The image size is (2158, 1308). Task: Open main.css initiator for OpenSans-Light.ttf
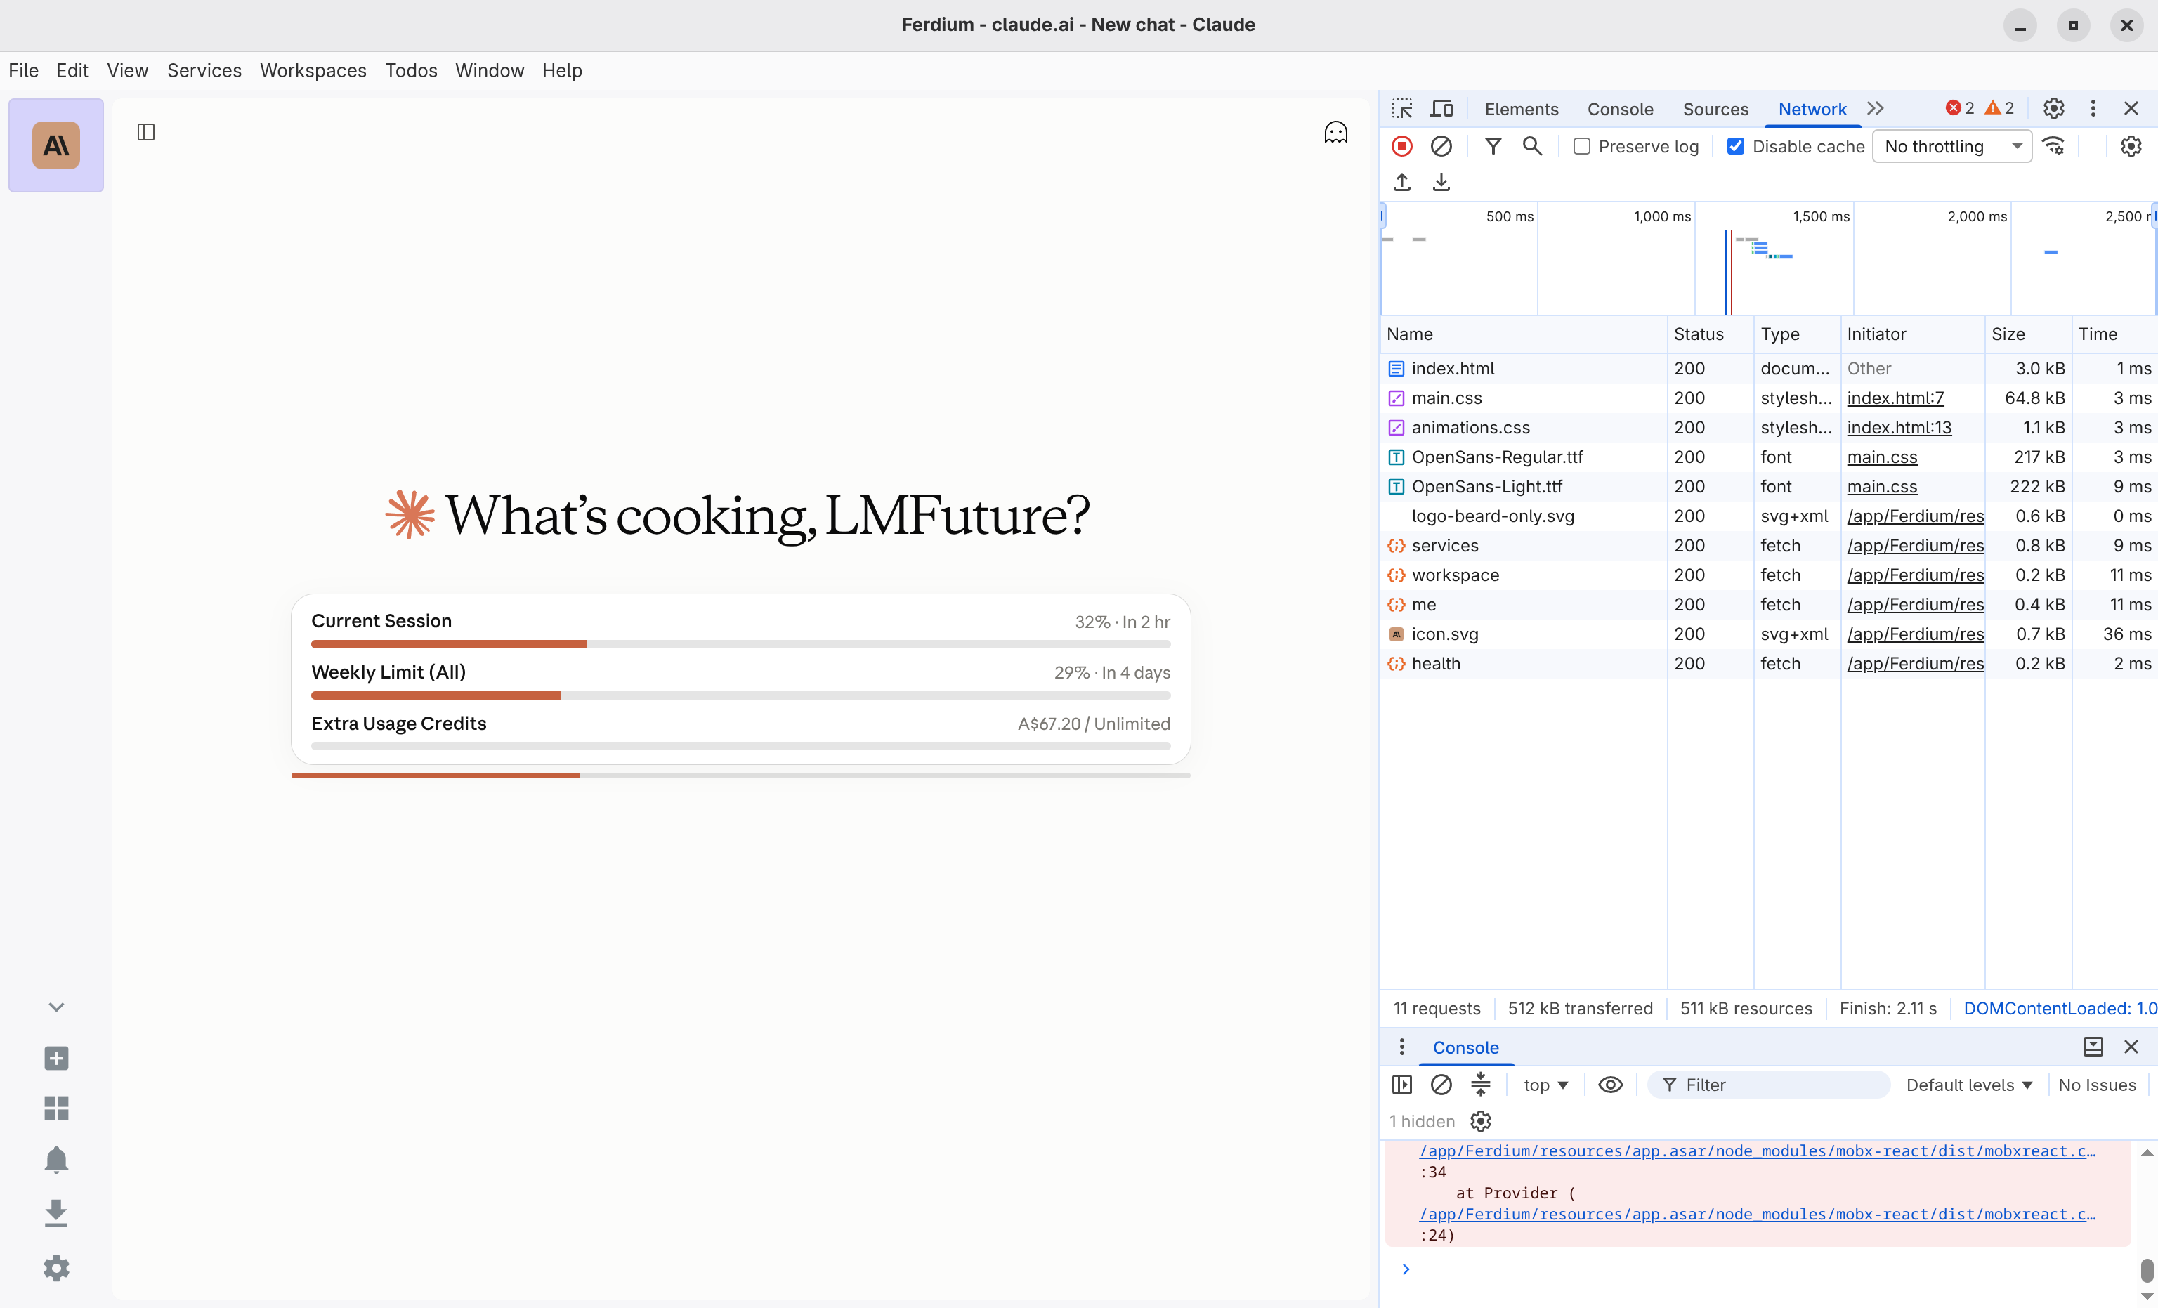pyautogui.click(x=1881, y=487)
